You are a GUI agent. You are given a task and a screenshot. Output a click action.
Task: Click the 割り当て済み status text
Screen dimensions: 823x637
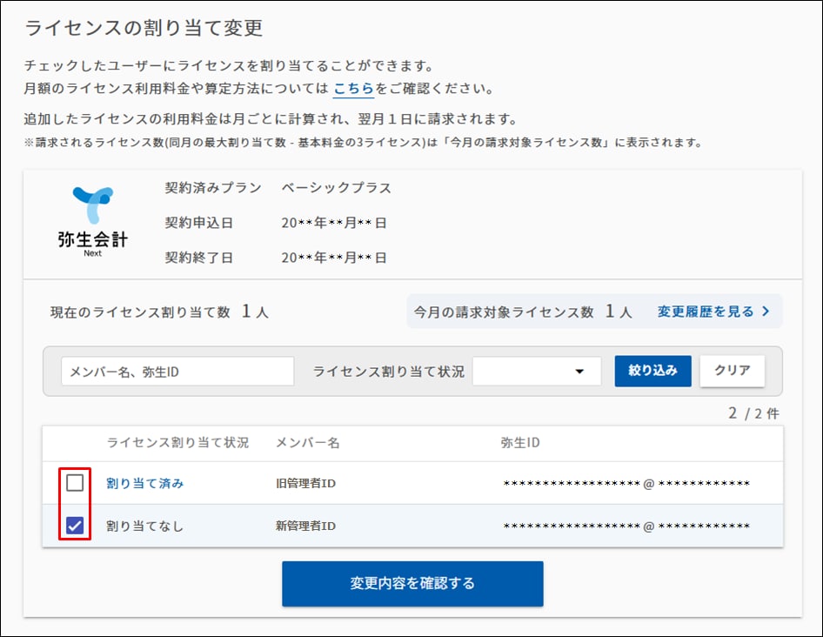(x=145, y=483)
